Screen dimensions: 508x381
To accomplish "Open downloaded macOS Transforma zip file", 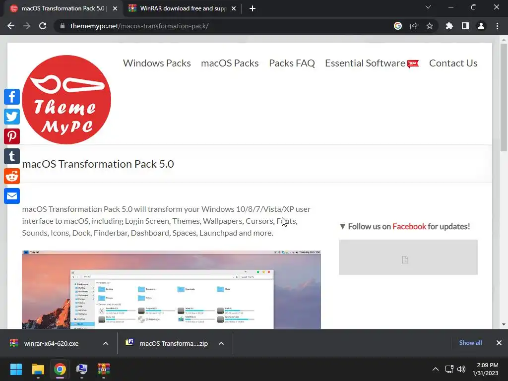I will tap(167, 343).
